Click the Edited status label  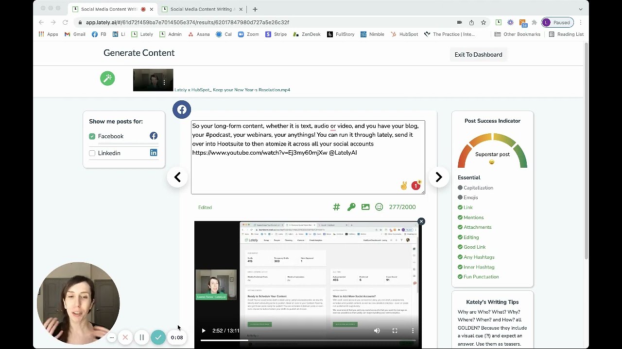205,207
